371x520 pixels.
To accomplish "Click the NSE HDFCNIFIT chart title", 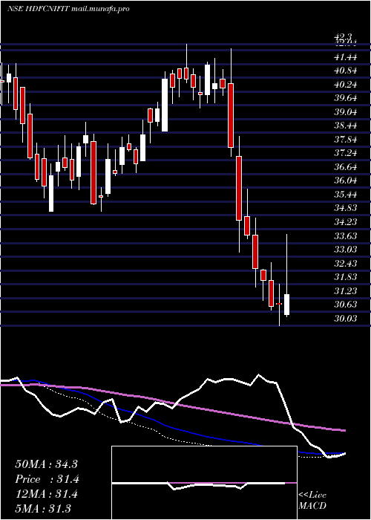I will pyautogui.click(x=68, y=9).
